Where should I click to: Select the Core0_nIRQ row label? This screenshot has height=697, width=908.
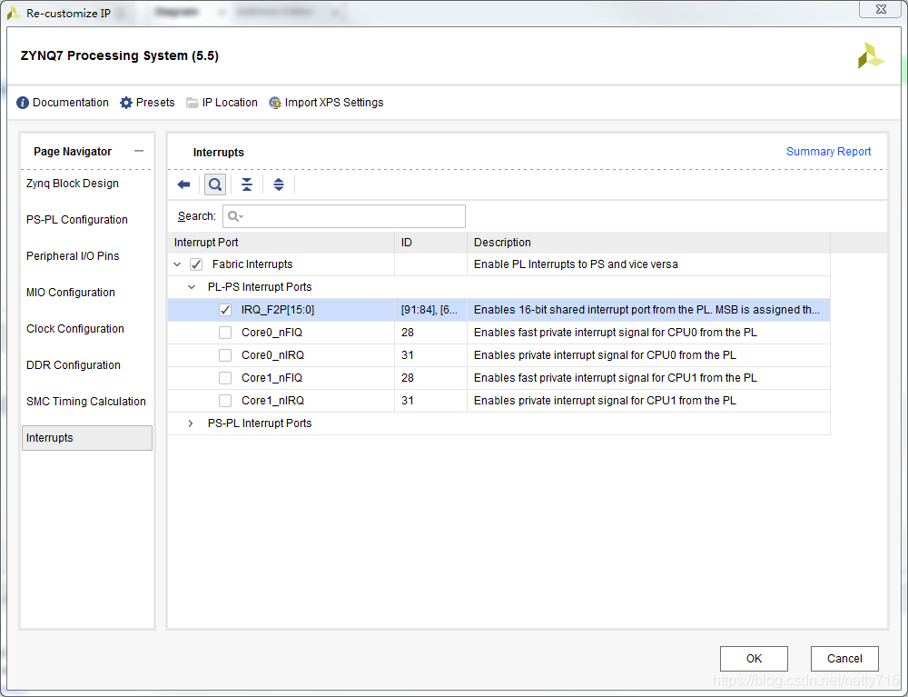(x=272, y=355)
